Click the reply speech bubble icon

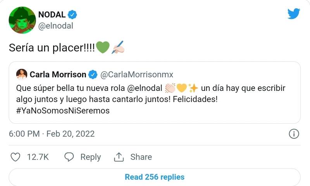(x=69, y=157)
